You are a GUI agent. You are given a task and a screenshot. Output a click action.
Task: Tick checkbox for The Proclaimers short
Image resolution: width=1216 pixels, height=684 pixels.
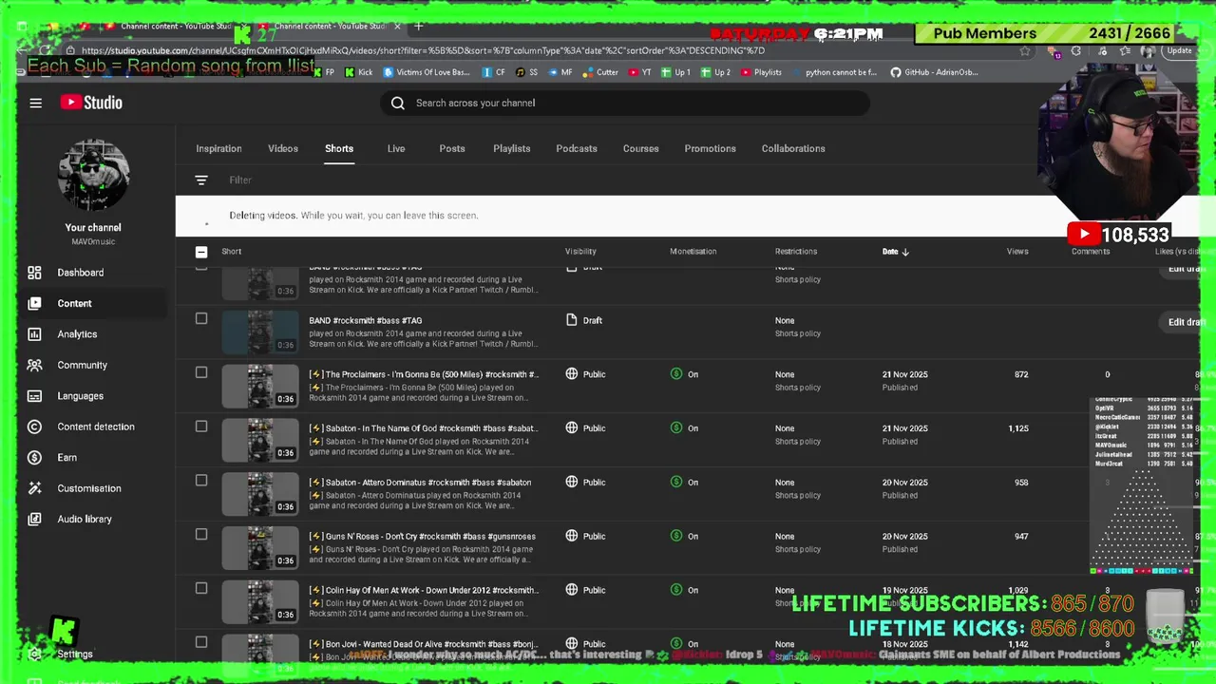pyautogui.click(x=201, y=372)
